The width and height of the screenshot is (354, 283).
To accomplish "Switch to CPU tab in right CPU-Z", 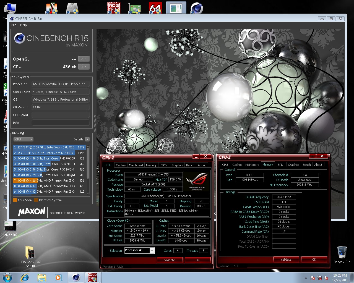I will click(225, 165).
